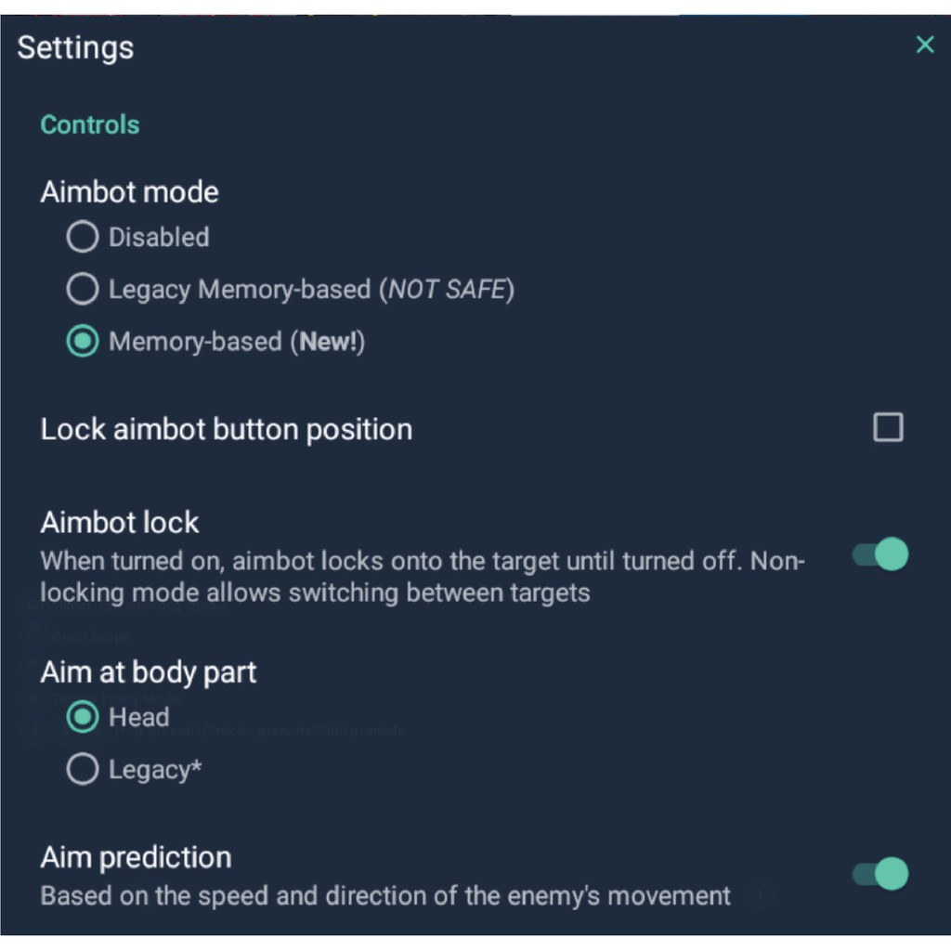Choose the Legacy Memory-based radio button
The width and height of the screenshot is (951, 951).
coord(83,290)
